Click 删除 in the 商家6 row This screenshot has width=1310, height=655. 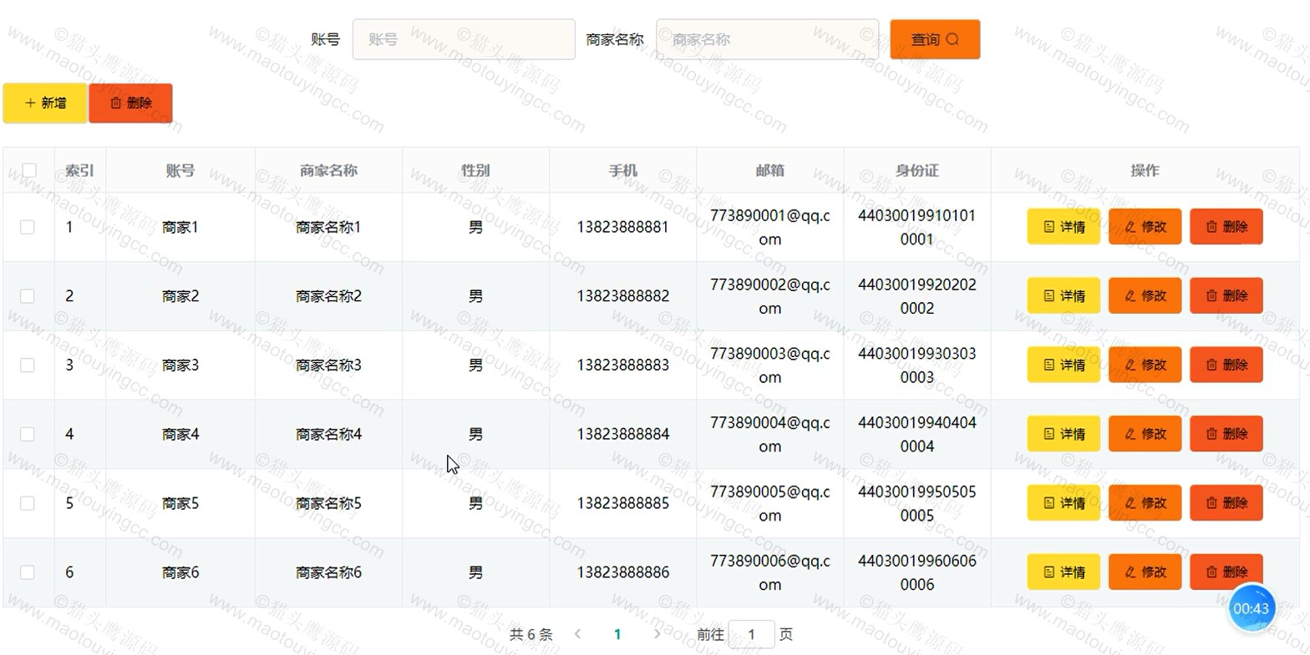1226,572
